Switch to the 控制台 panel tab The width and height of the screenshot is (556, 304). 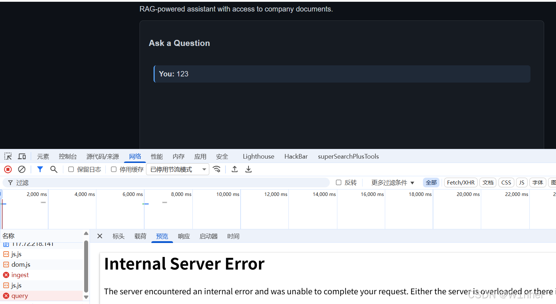[68, 156]
